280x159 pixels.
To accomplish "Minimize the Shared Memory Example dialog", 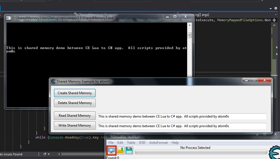I will pyautogui.click(x=246, y=80).
